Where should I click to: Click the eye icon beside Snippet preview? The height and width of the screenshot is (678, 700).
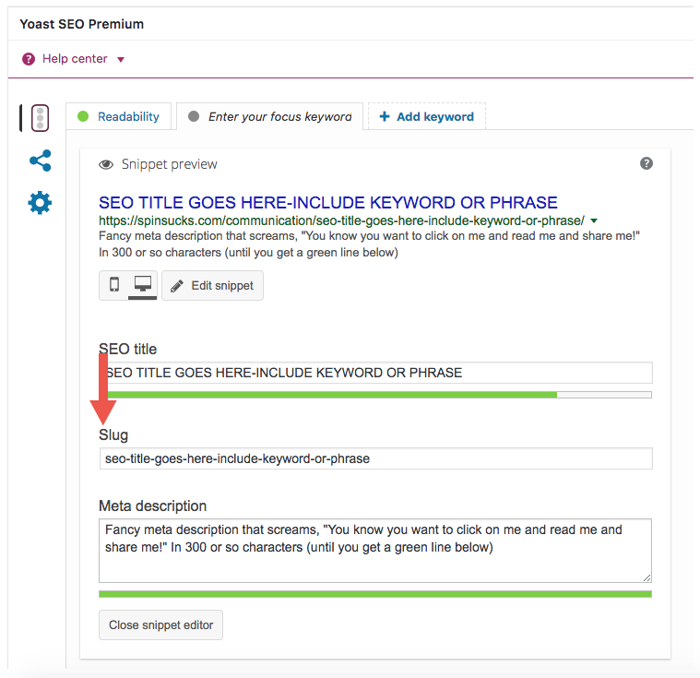pos(106,164)
